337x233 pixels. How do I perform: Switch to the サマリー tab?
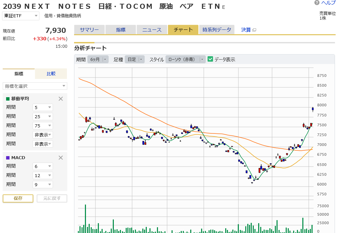89,30
